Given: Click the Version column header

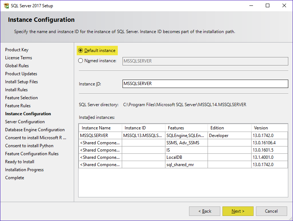Looking at the screenshot, I should tap(269, 128).
